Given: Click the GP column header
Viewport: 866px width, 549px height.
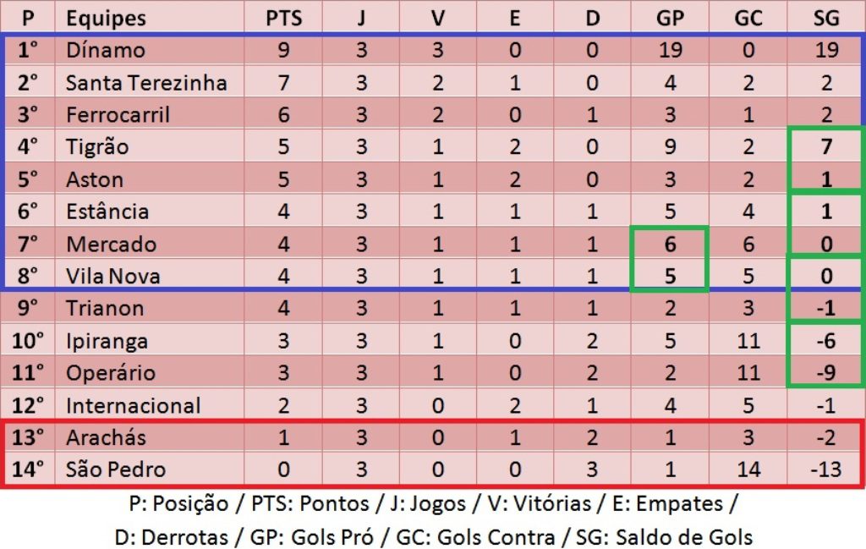Looking at the screenshot, I should point(670,18).
